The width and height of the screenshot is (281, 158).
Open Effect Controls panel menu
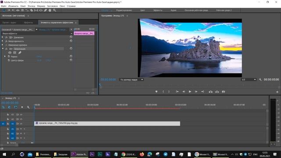tap(76, 22)
